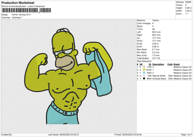Click the 'Code' column header
The image size is (193, 137).
tap(170, 64)
